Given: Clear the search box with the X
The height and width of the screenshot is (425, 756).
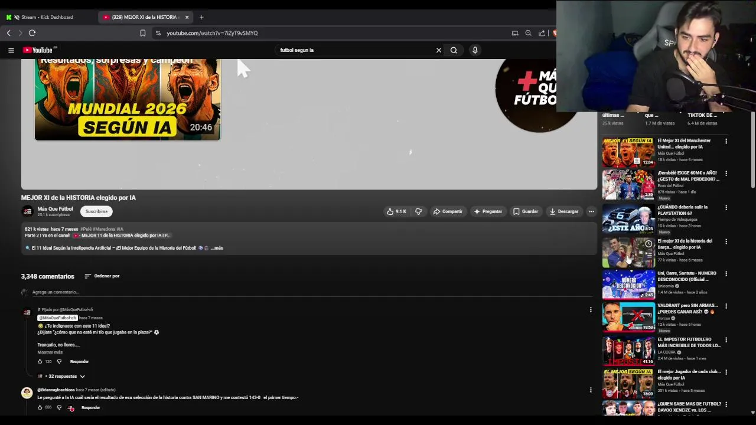Looking at the screenshot, I should pos(438,50).
